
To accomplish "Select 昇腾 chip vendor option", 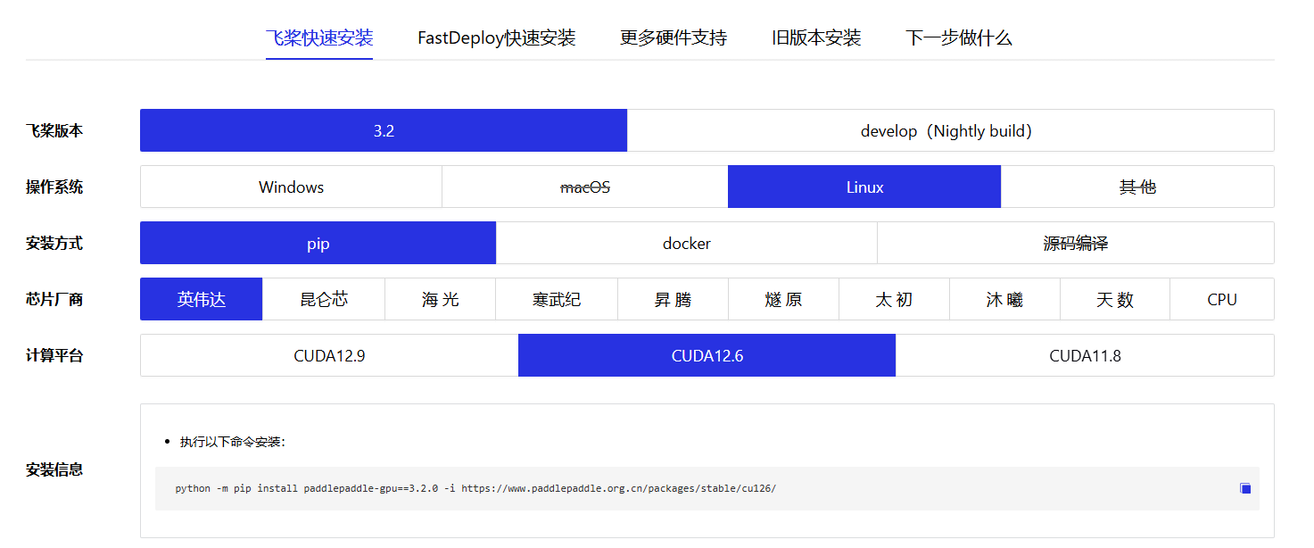I will click(x=674, y=299).
